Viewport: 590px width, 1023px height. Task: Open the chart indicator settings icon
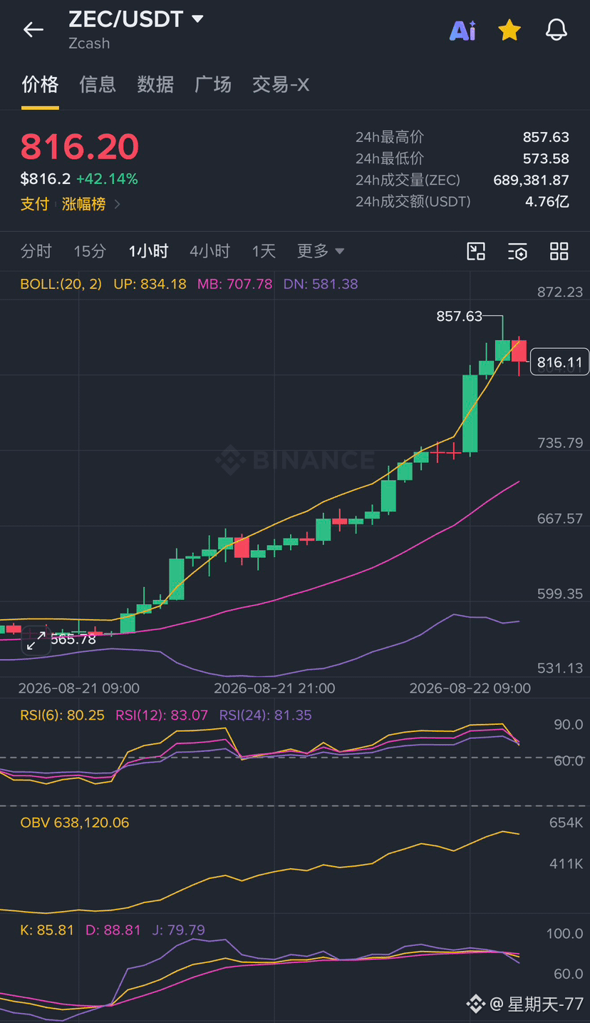(x=518, y=251)
